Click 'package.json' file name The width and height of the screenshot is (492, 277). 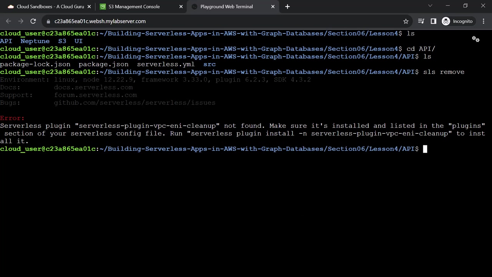(x=104, y=64)
